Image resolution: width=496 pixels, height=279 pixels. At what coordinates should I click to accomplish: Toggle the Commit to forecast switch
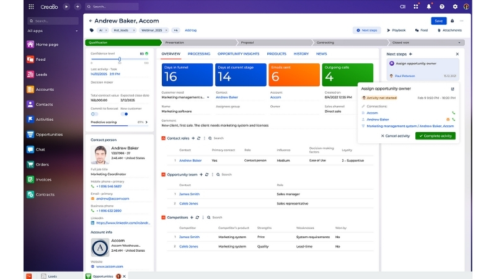94,113
